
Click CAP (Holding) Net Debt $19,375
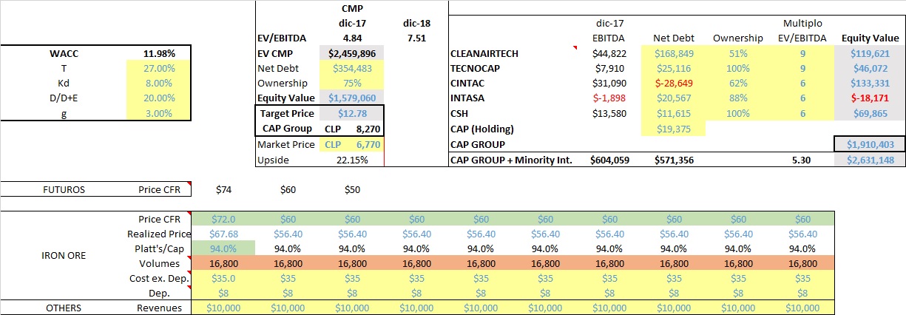(673, 128)
